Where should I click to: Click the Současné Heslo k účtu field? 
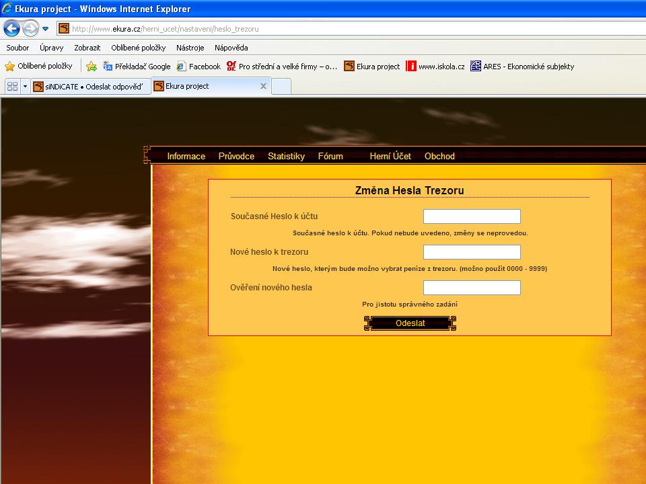pos(472,216)
